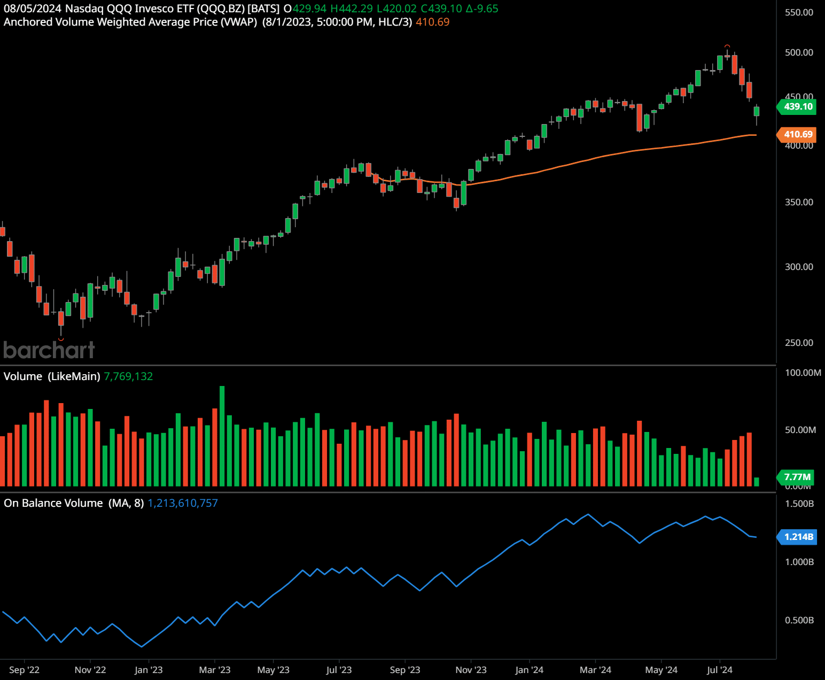Screen dimensions: 825x680
Task: Click the Volume (LikeMain) indicator label
Action: (x=52, y=376)
